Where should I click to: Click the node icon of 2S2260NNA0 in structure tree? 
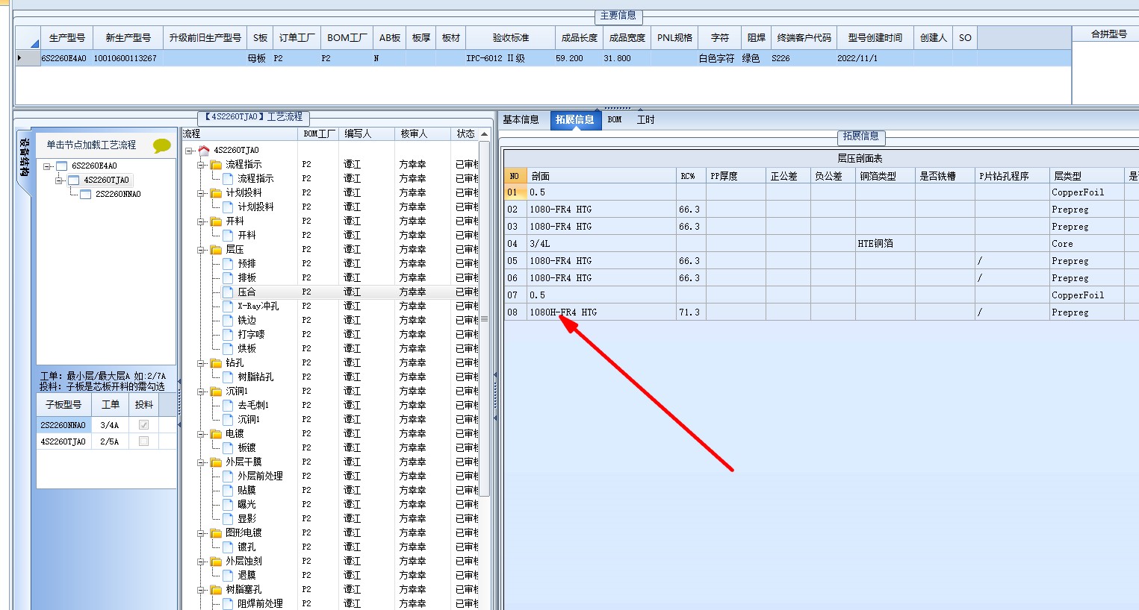pyautogui.click(x=86, y=195)
